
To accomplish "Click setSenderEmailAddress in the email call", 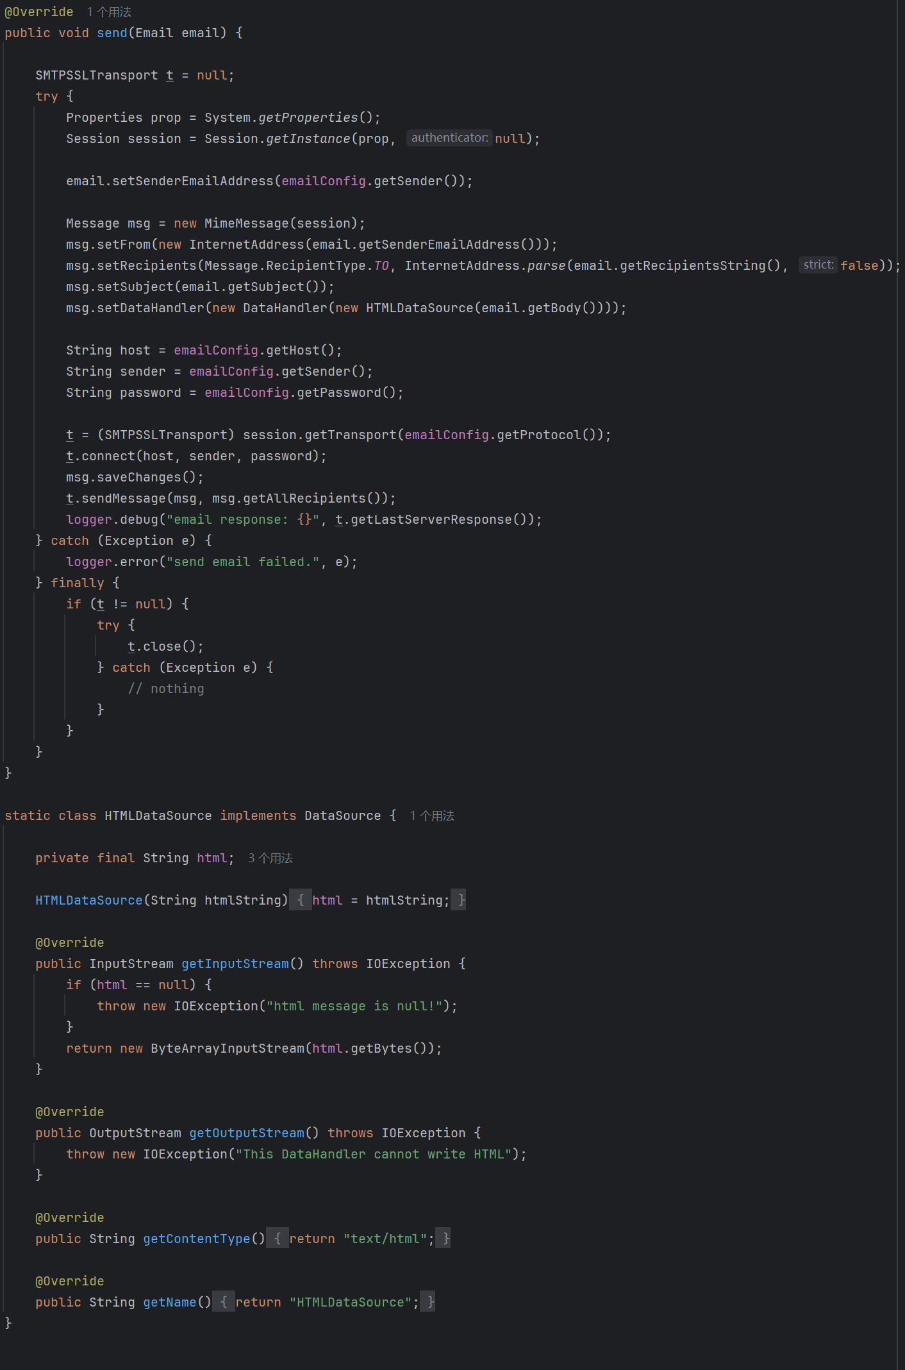I will click(193, 181).
